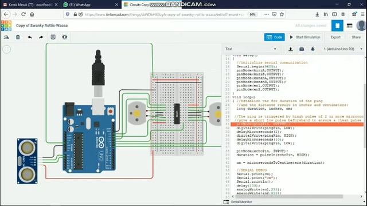Toggle the Code panel button
The height and width of the screenshot is (206, 367).
tap(274, 37)
